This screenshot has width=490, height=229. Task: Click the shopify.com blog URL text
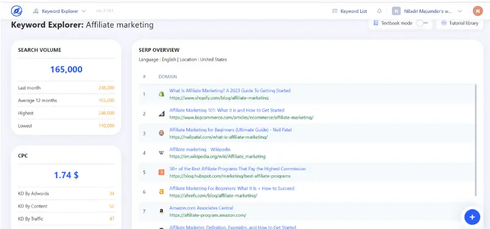(219, 98)
